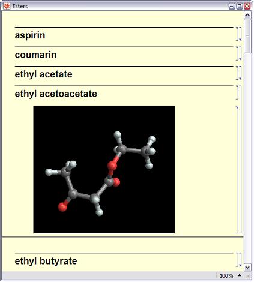Viewport: 254px width, 282px height.
Task: Collapse the ethyl acetoacetate cell bracket
Action: pyautogui.click(x=240, y=160)
